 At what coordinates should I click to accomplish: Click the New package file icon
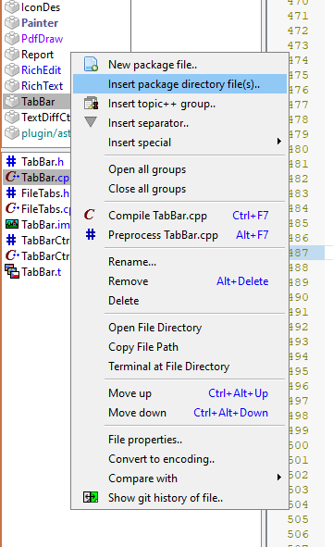91,64
